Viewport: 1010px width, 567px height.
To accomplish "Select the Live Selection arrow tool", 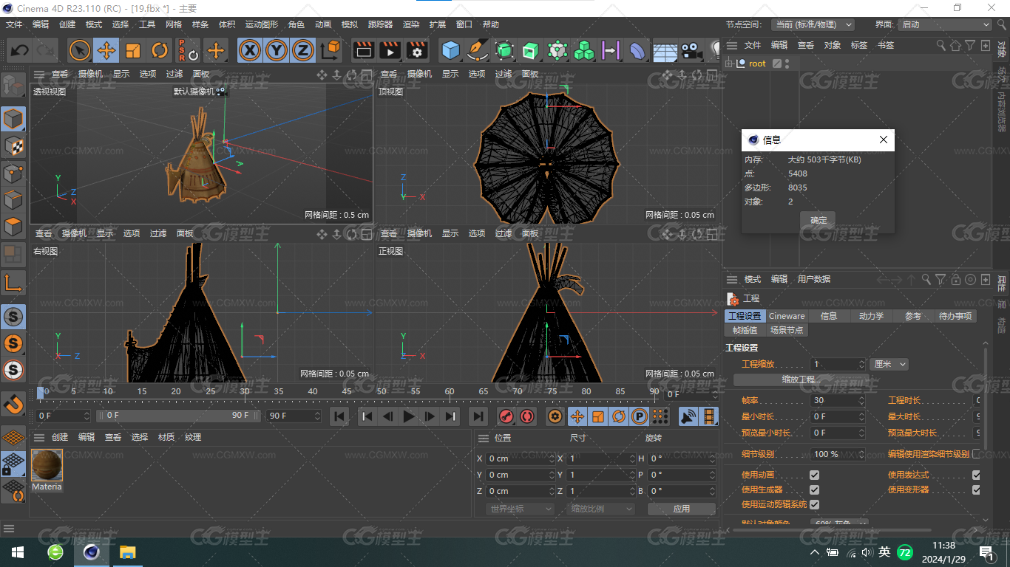I will tap(80, 50).
